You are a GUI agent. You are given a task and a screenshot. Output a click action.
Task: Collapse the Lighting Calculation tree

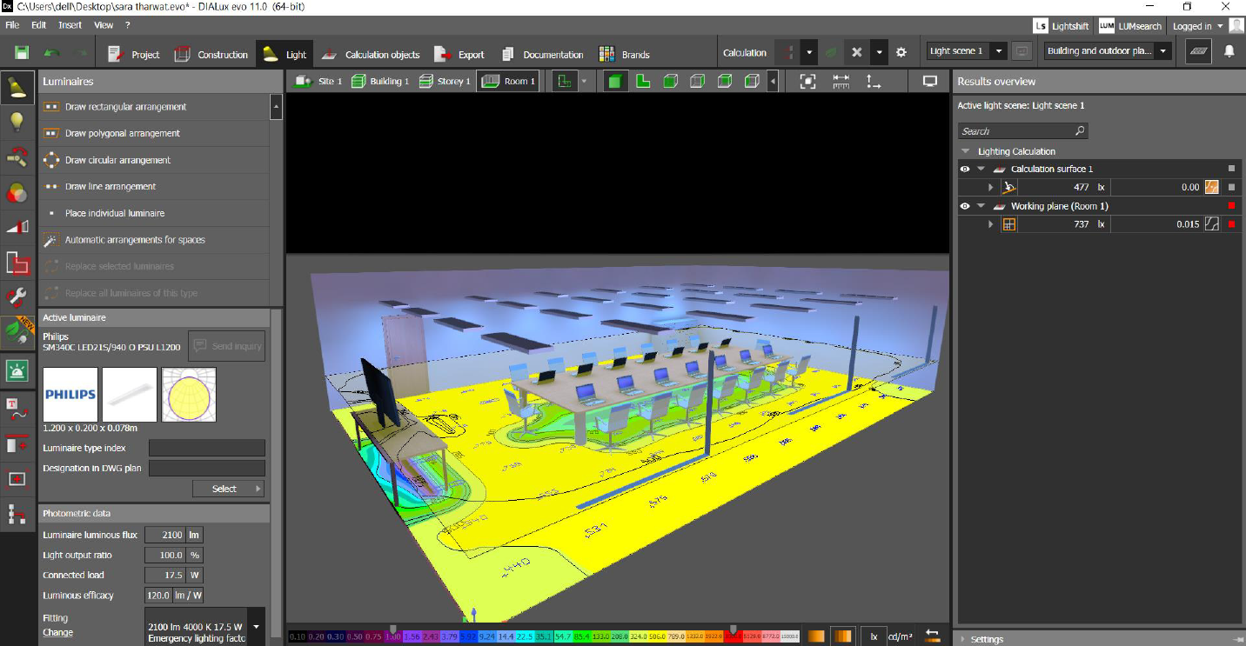[x=964, y=150]
